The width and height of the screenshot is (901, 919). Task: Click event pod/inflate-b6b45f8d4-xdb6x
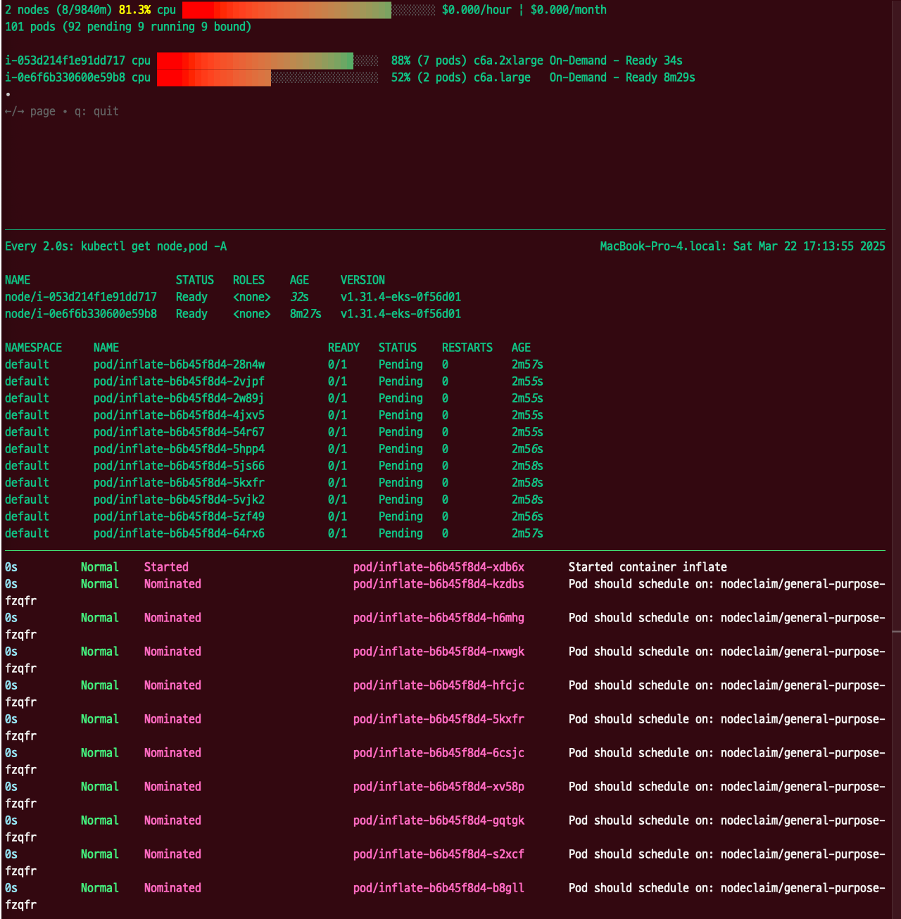tap(439, 567)
